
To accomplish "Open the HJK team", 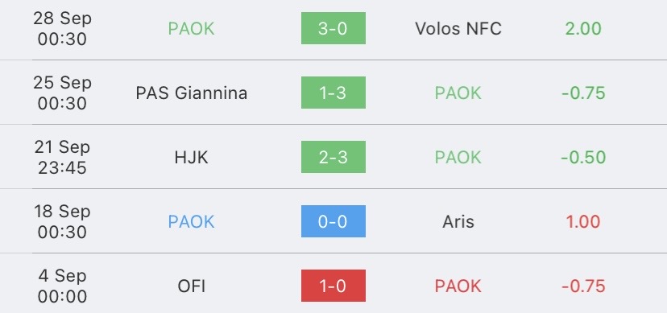I will [x=191, y=158].
